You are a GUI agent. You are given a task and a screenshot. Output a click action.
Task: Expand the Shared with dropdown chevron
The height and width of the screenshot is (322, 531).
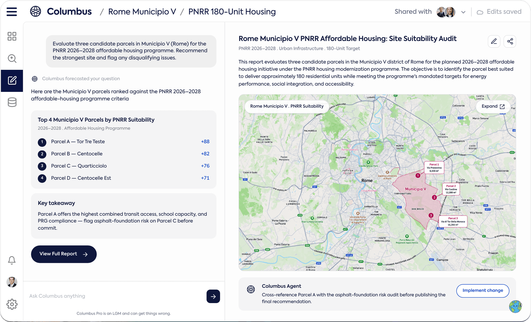click(463, 12)
